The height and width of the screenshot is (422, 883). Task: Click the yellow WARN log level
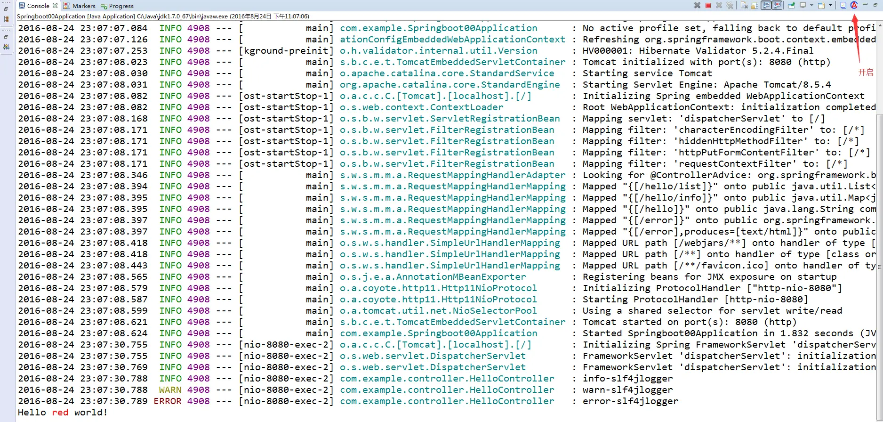(x=170, y=390)
